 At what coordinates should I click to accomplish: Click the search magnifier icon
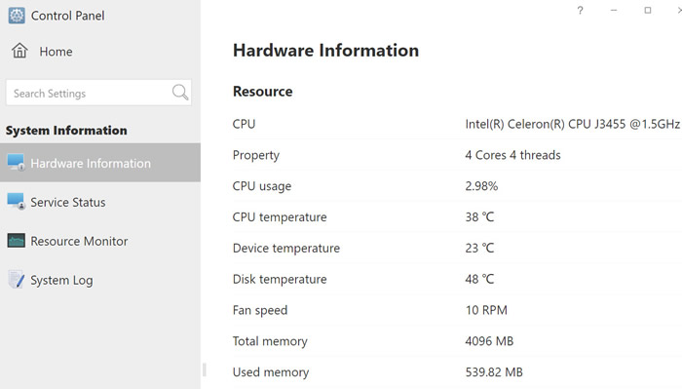coord(180,93)
